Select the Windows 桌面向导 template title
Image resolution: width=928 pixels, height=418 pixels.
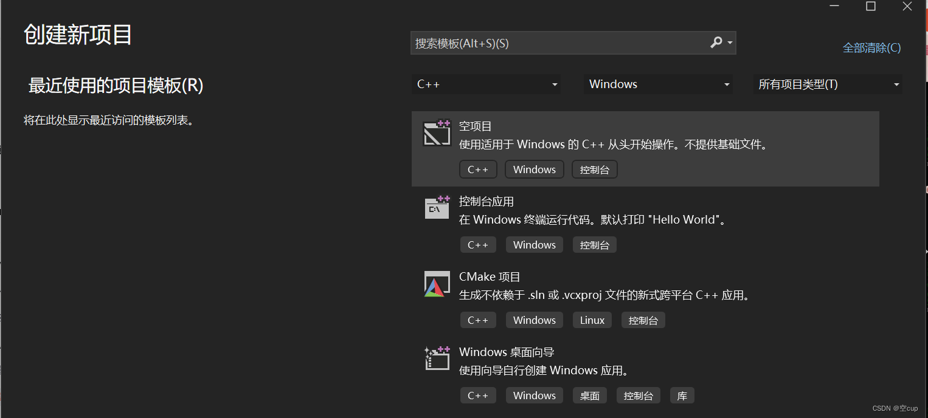[x=507, y=352]
